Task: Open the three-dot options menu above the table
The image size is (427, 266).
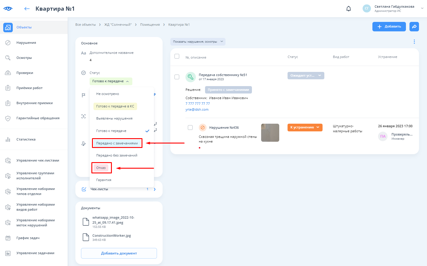Action: tap(414, 42)
